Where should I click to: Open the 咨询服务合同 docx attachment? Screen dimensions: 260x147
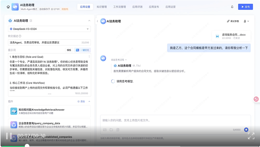click(231, 36)
